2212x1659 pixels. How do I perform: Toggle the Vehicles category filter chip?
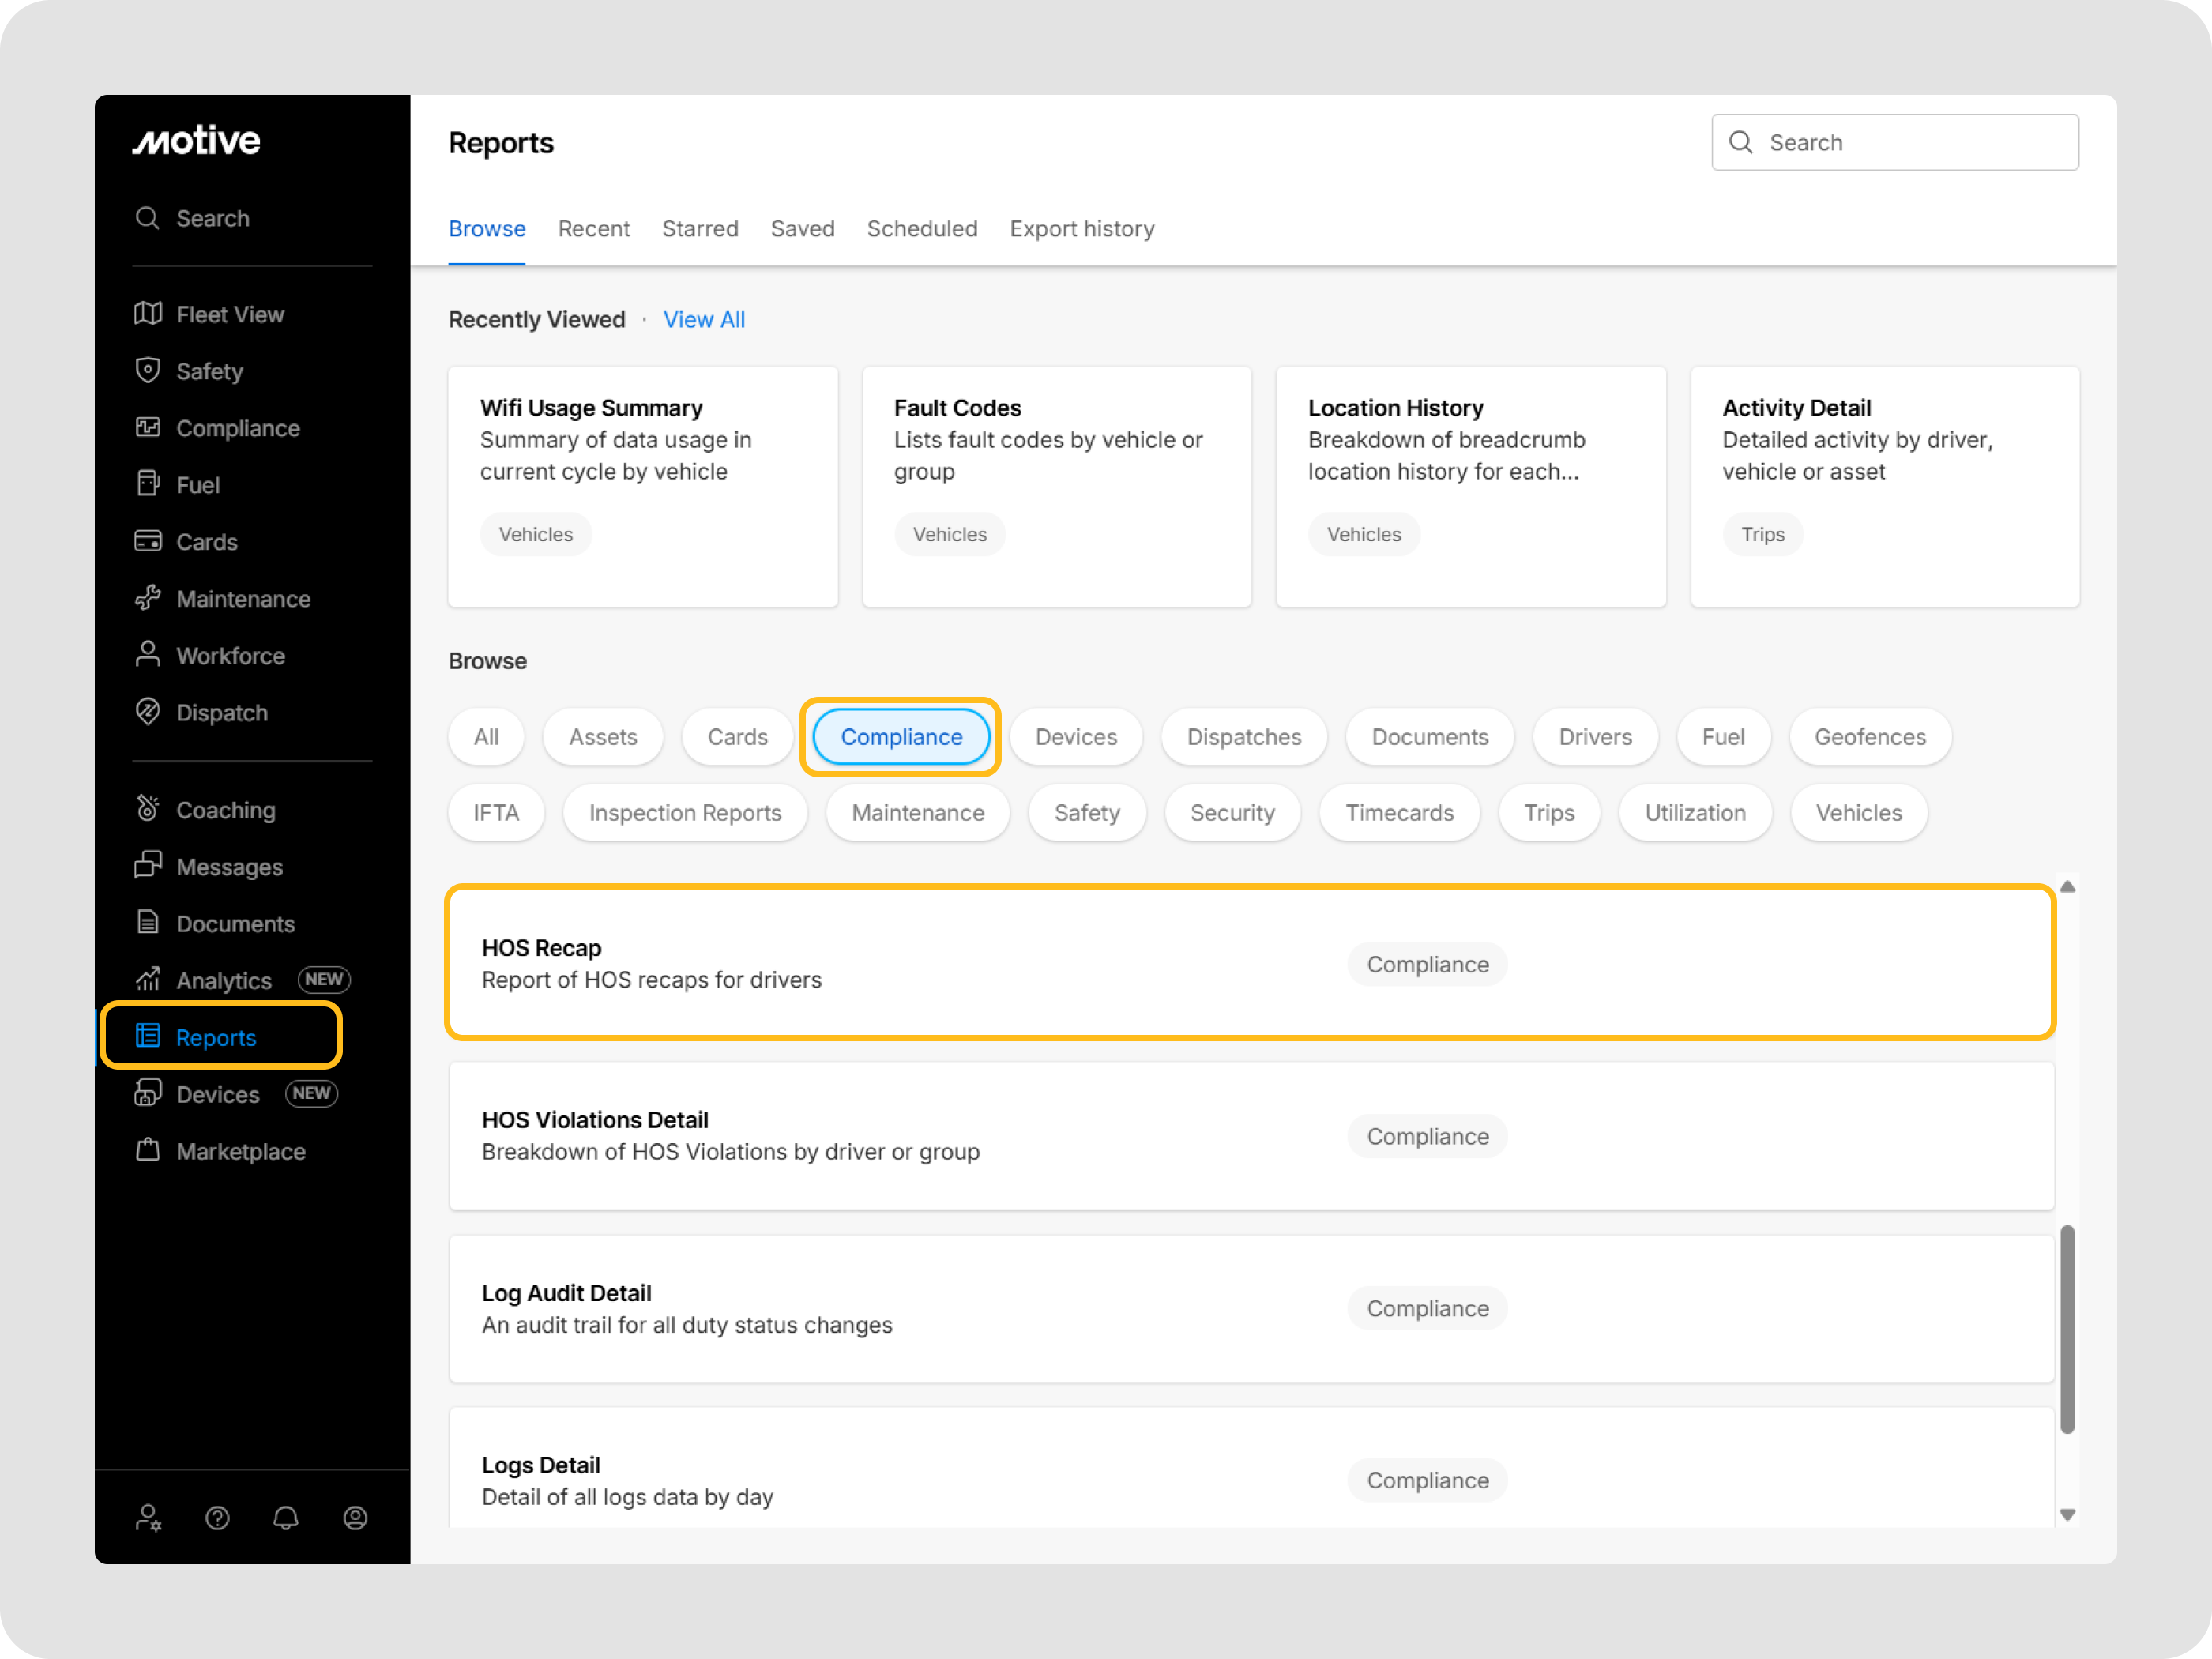(1858, 813)
